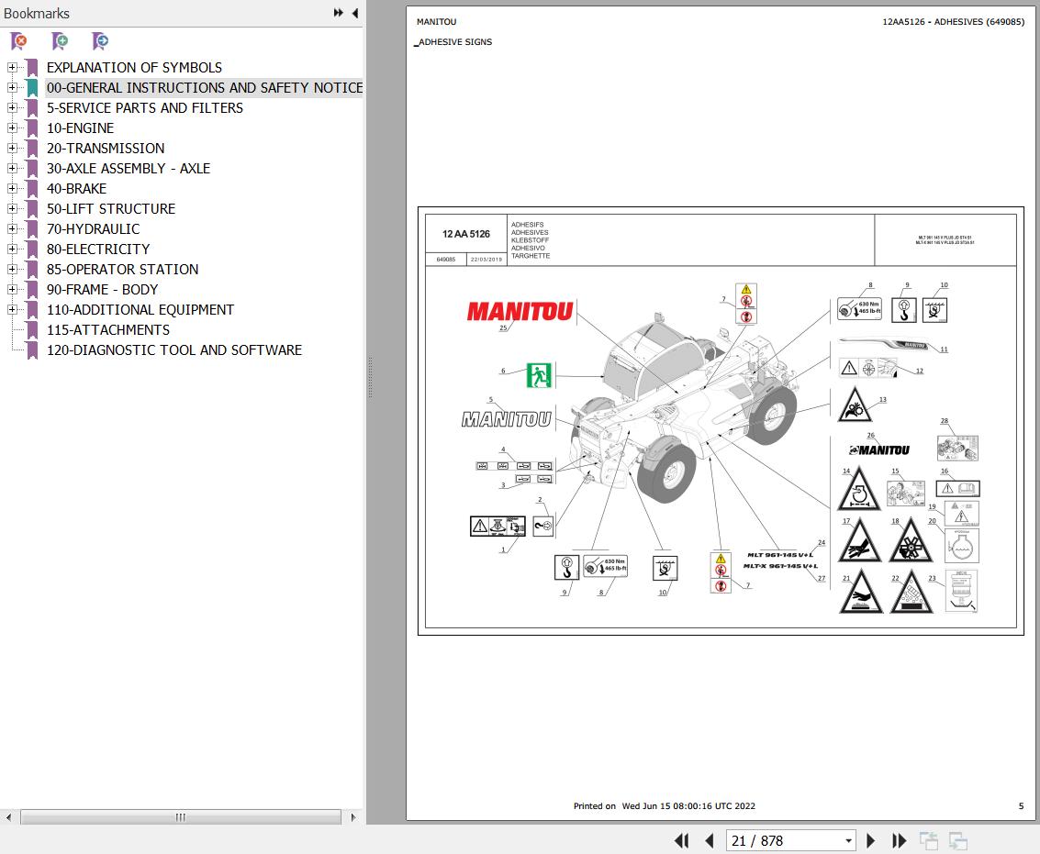Expand the 30-AXLE ASSEMBLY bookmark node
The height and width of the screenshot is (854, 1040).
click(x=12, y=169)
